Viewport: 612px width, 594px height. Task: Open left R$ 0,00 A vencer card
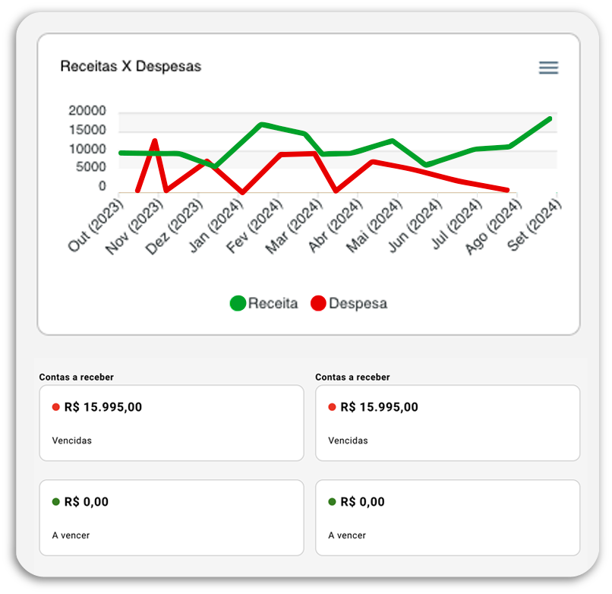point(172,517)
